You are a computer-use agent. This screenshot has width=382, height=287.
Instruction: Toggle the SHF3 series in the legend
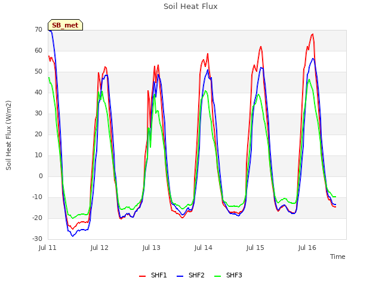228,275
